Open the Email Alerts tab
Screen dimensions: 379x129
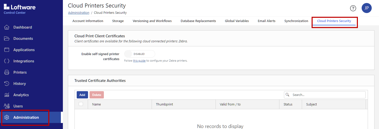click(x=266, y=21)
